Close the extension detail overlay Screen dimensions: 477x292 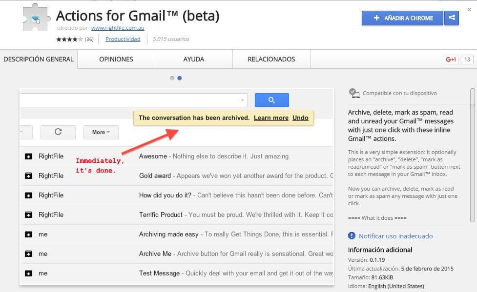[469, 10]
